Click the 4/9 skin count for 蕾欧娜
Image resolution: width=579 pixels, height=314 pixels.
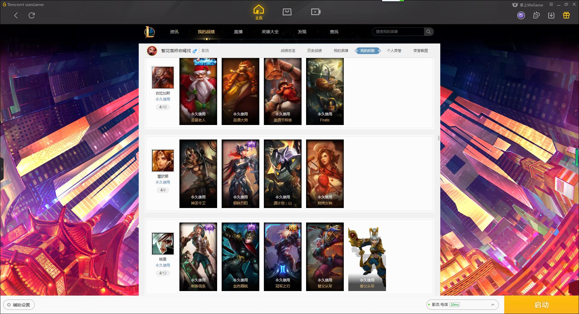point(163,190)
